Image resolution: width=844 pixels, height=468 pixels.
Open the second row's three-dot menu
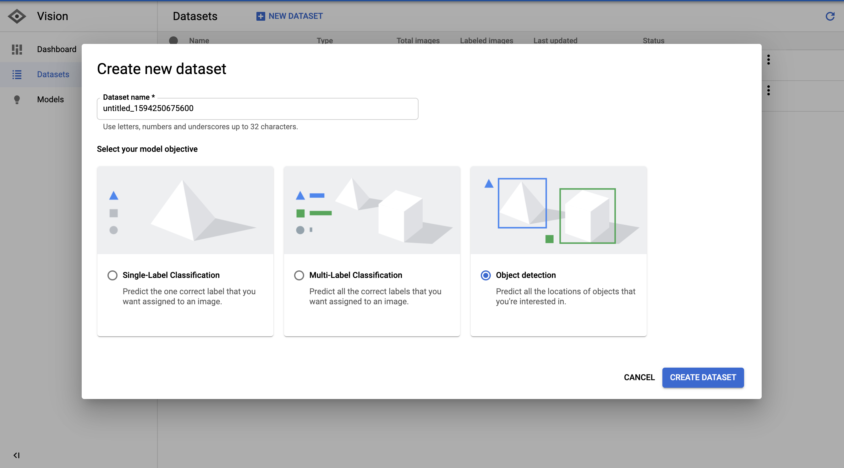768,90
